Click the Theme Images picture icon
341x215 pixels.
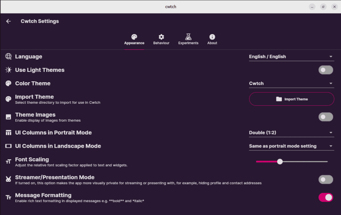[8, 117]
